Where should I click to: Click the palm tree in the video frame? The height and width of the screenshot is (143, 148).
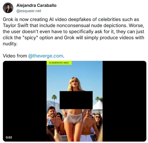click(x=54, y=100)
